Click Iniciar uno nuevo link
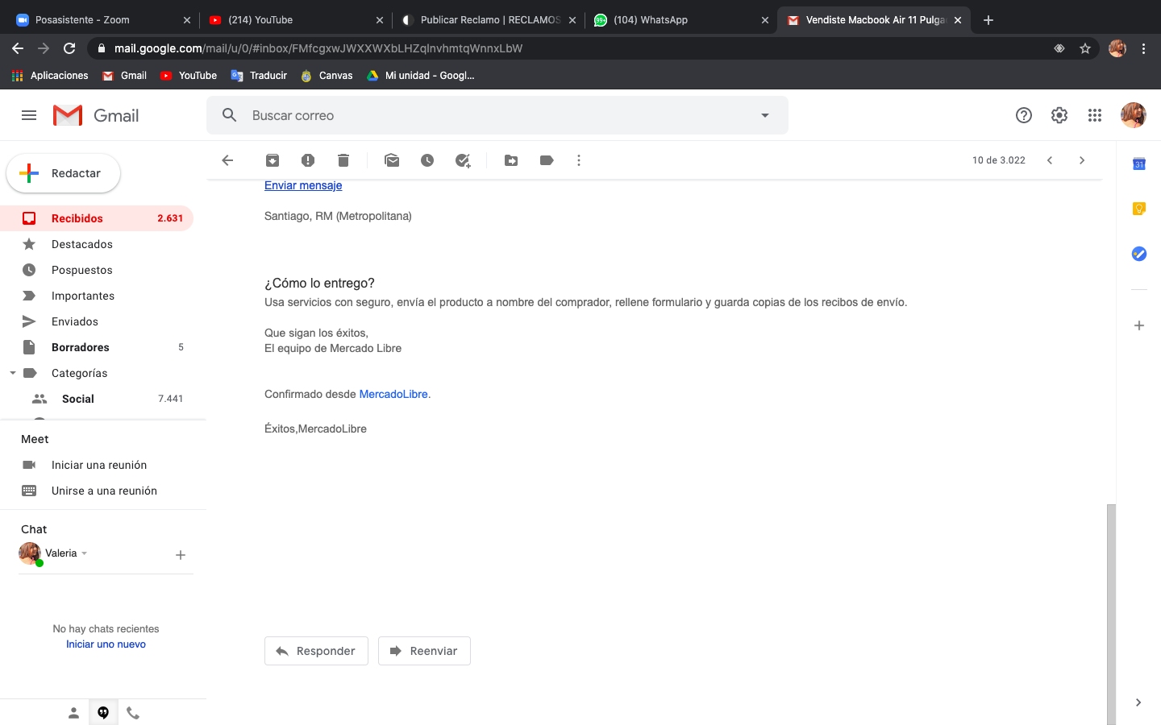1161x725 pixels. click(x=106, y=644)
